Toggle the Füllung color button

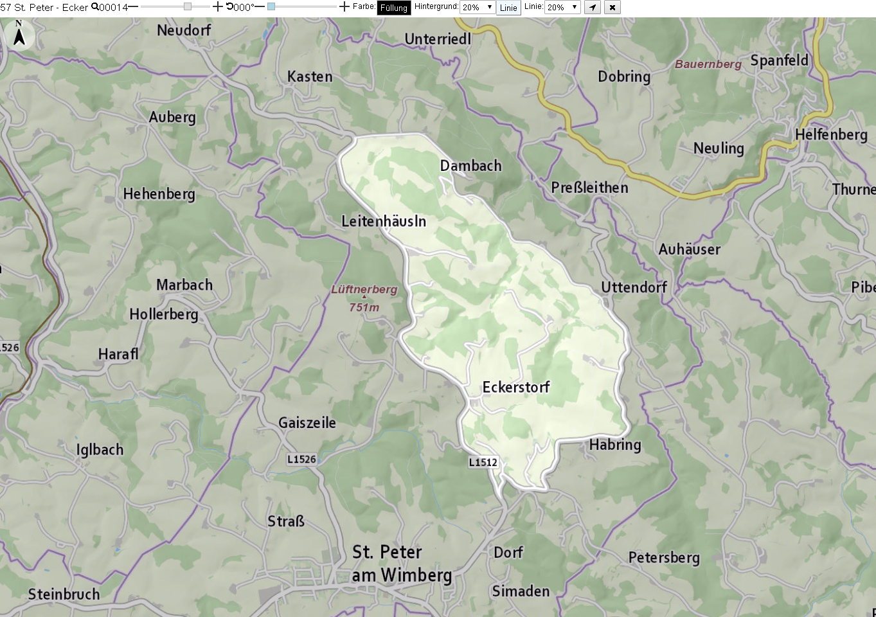point(393,8)
